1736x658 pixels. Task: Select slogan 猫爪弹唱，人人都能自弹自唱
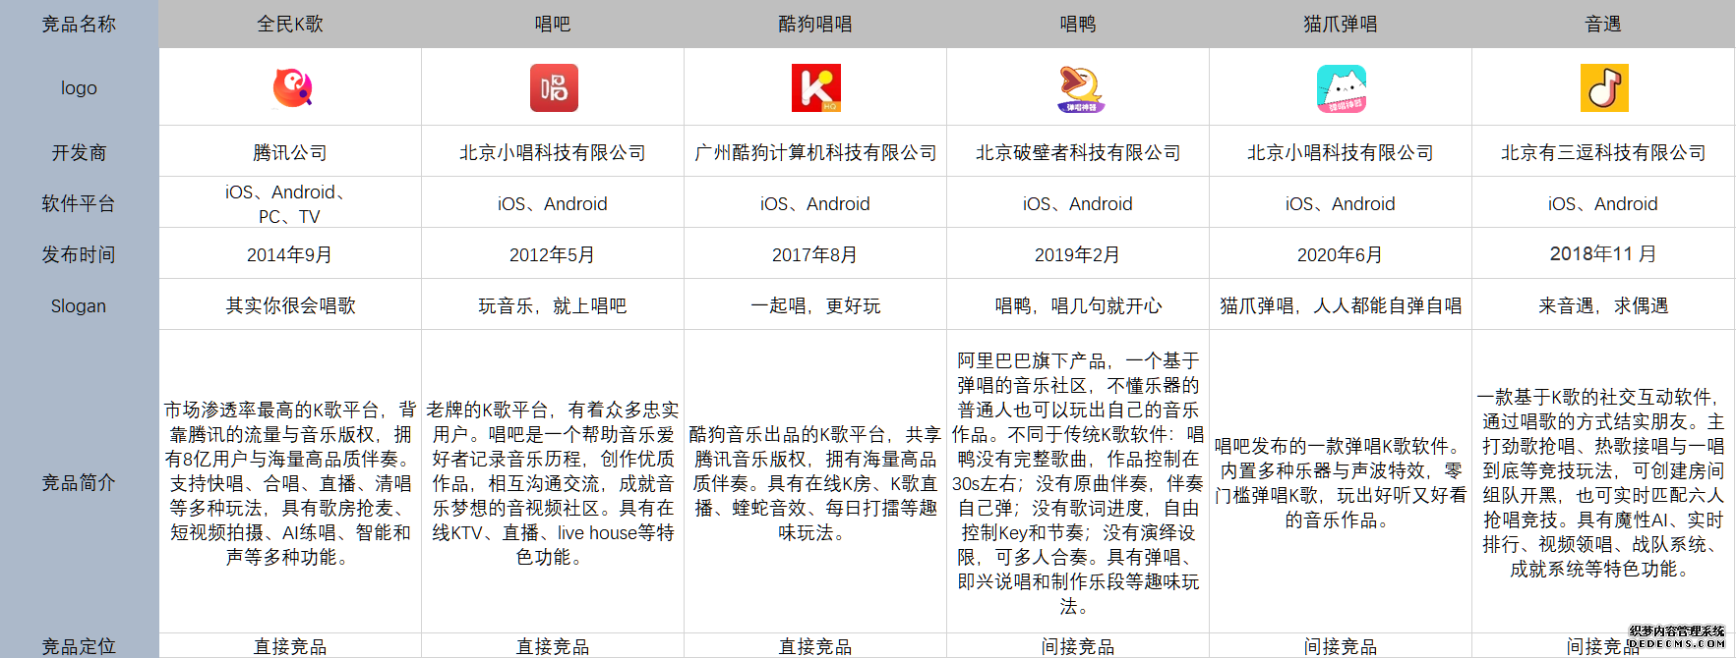pyautogui.click(x=1341, y=305)
